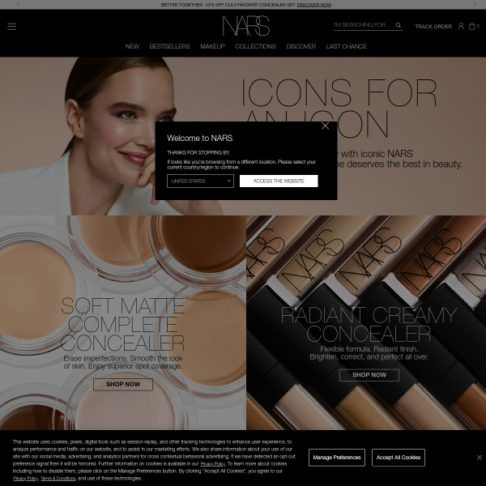Open the Bestsellers menu
This screenshot has width=486, height=486.
[x=169, y=46]
